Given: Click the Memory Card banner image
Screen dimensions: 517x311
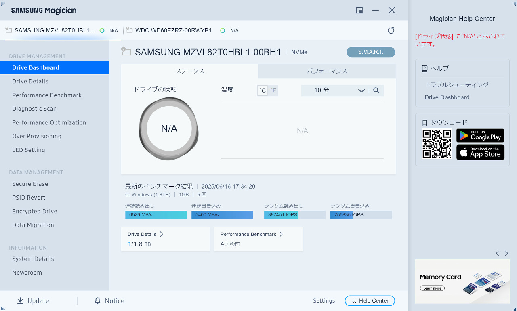Looking at the screenshot, I should point(462,282).
